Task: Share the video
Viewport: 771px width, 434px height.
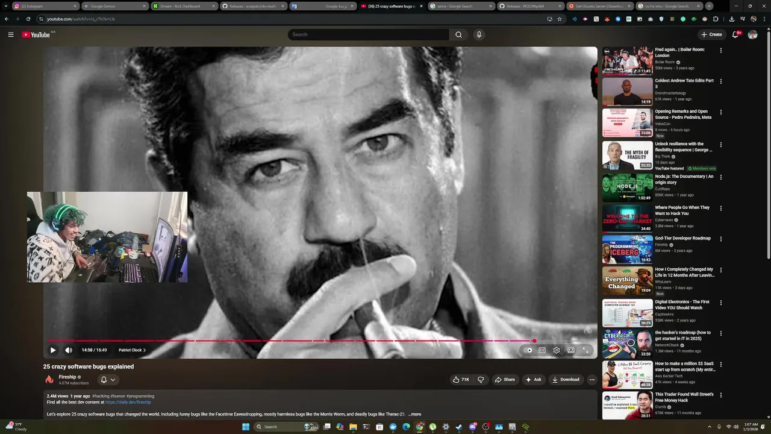Action: [505, 380]
